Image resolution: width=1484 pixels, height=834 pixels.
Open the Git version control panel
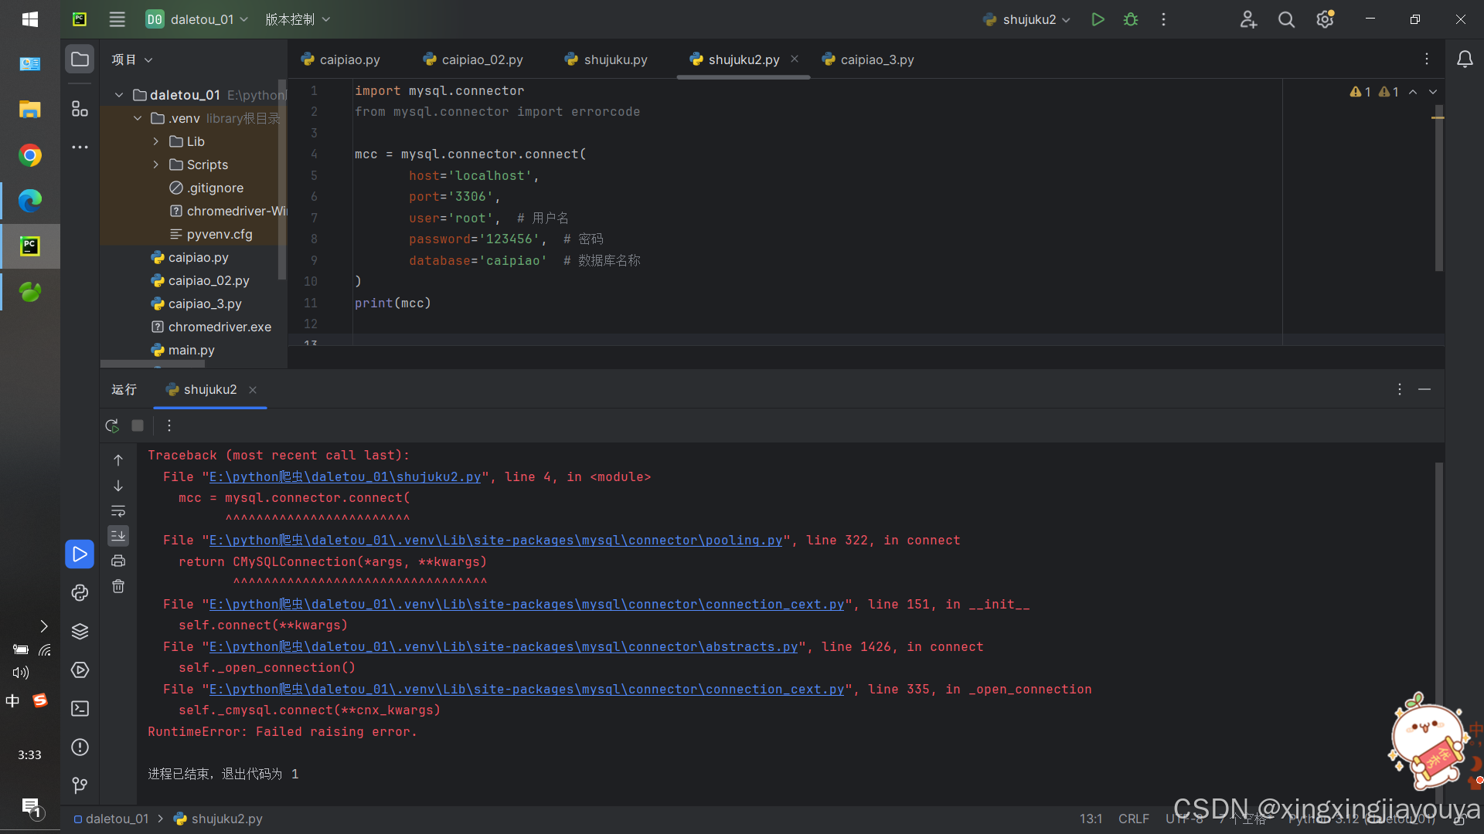pyautogui.click(x=80, y=785)
